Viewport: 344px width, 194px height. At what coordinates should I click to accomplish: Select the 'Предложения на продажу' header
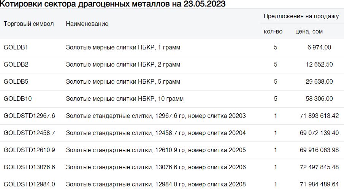coord(301,16)
